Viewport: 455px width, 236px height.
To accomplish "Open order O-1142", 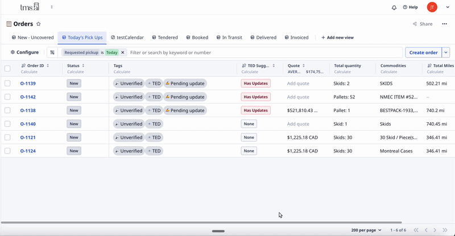I will [28, 97].
